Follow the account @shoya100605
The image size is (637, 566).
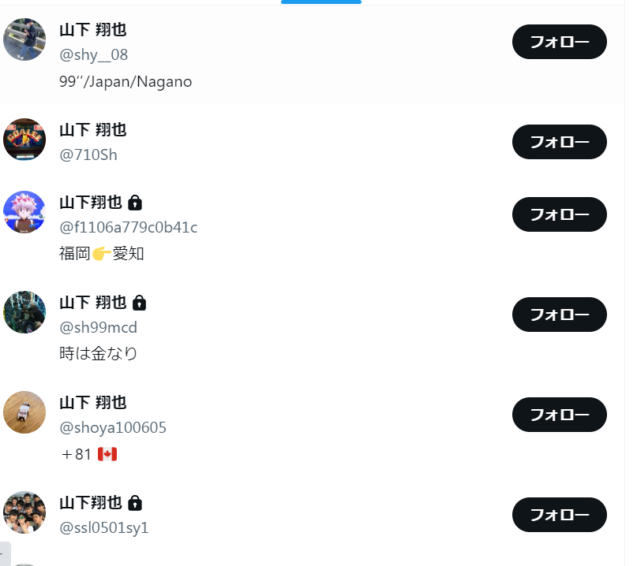pyautogui.click(x=559, y=415)
